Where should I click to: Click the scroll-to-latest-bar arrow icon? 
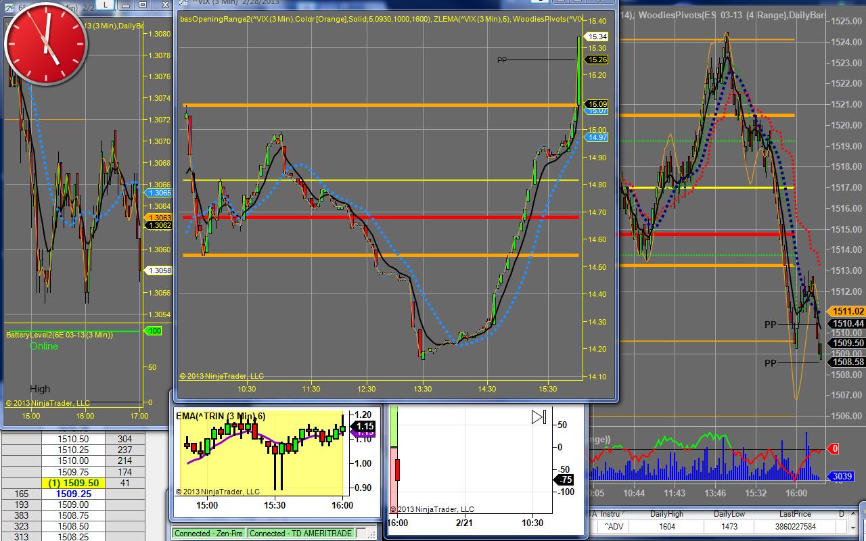pos(539,417)
